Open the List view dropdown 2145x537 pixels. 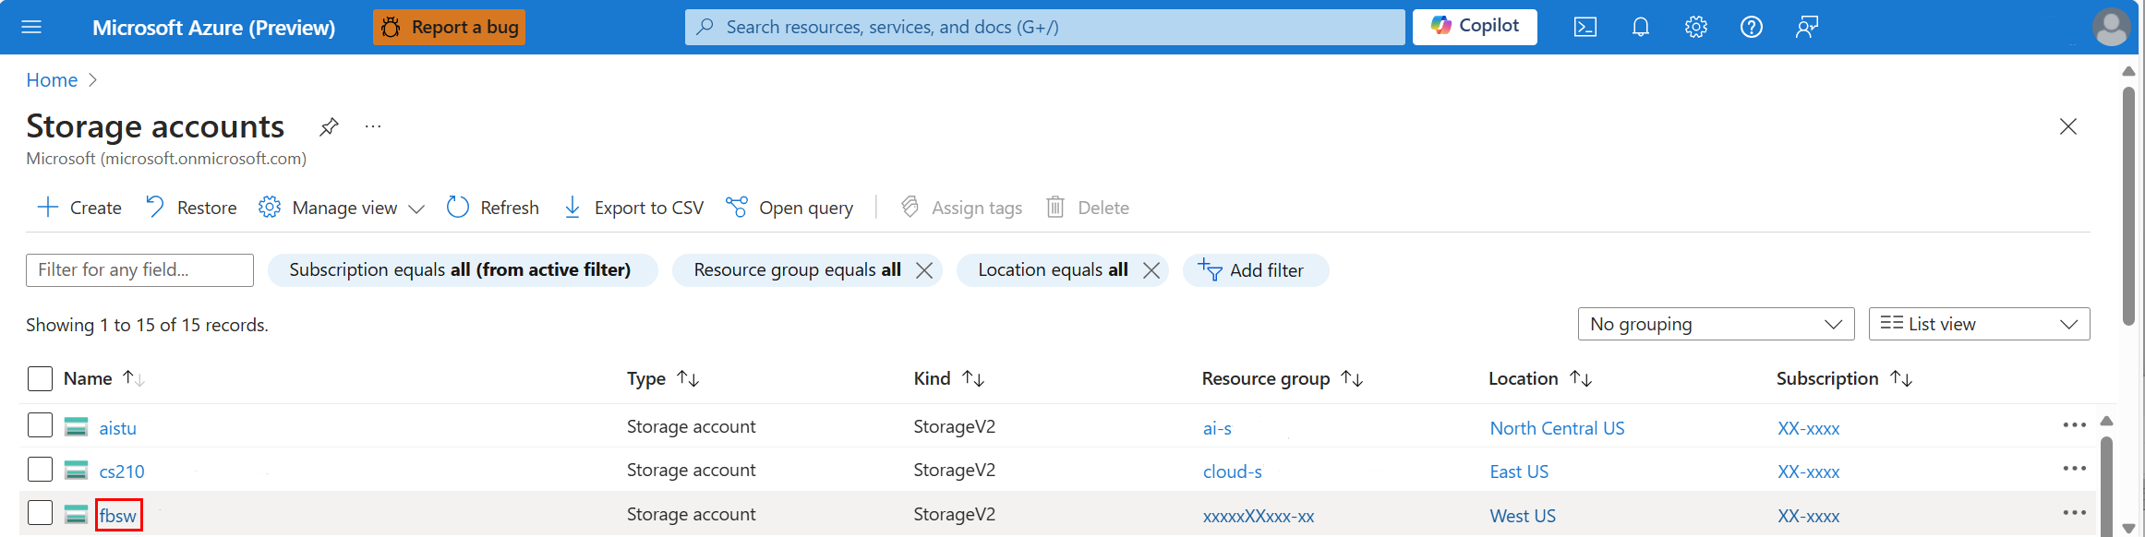pyautogui.click(x=1979, y=324)
